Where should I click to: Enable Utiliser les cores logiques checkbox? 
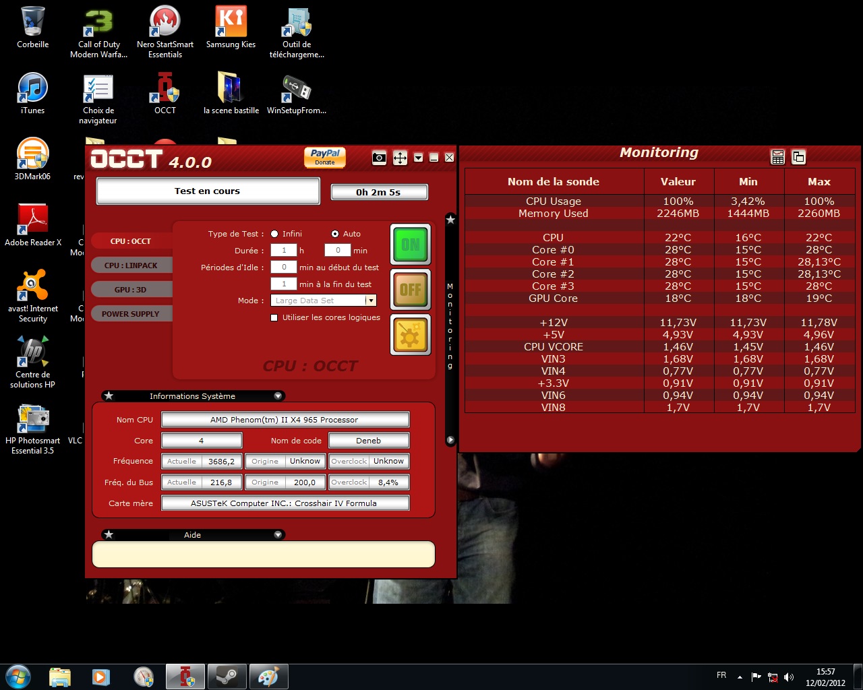point(274,317)
